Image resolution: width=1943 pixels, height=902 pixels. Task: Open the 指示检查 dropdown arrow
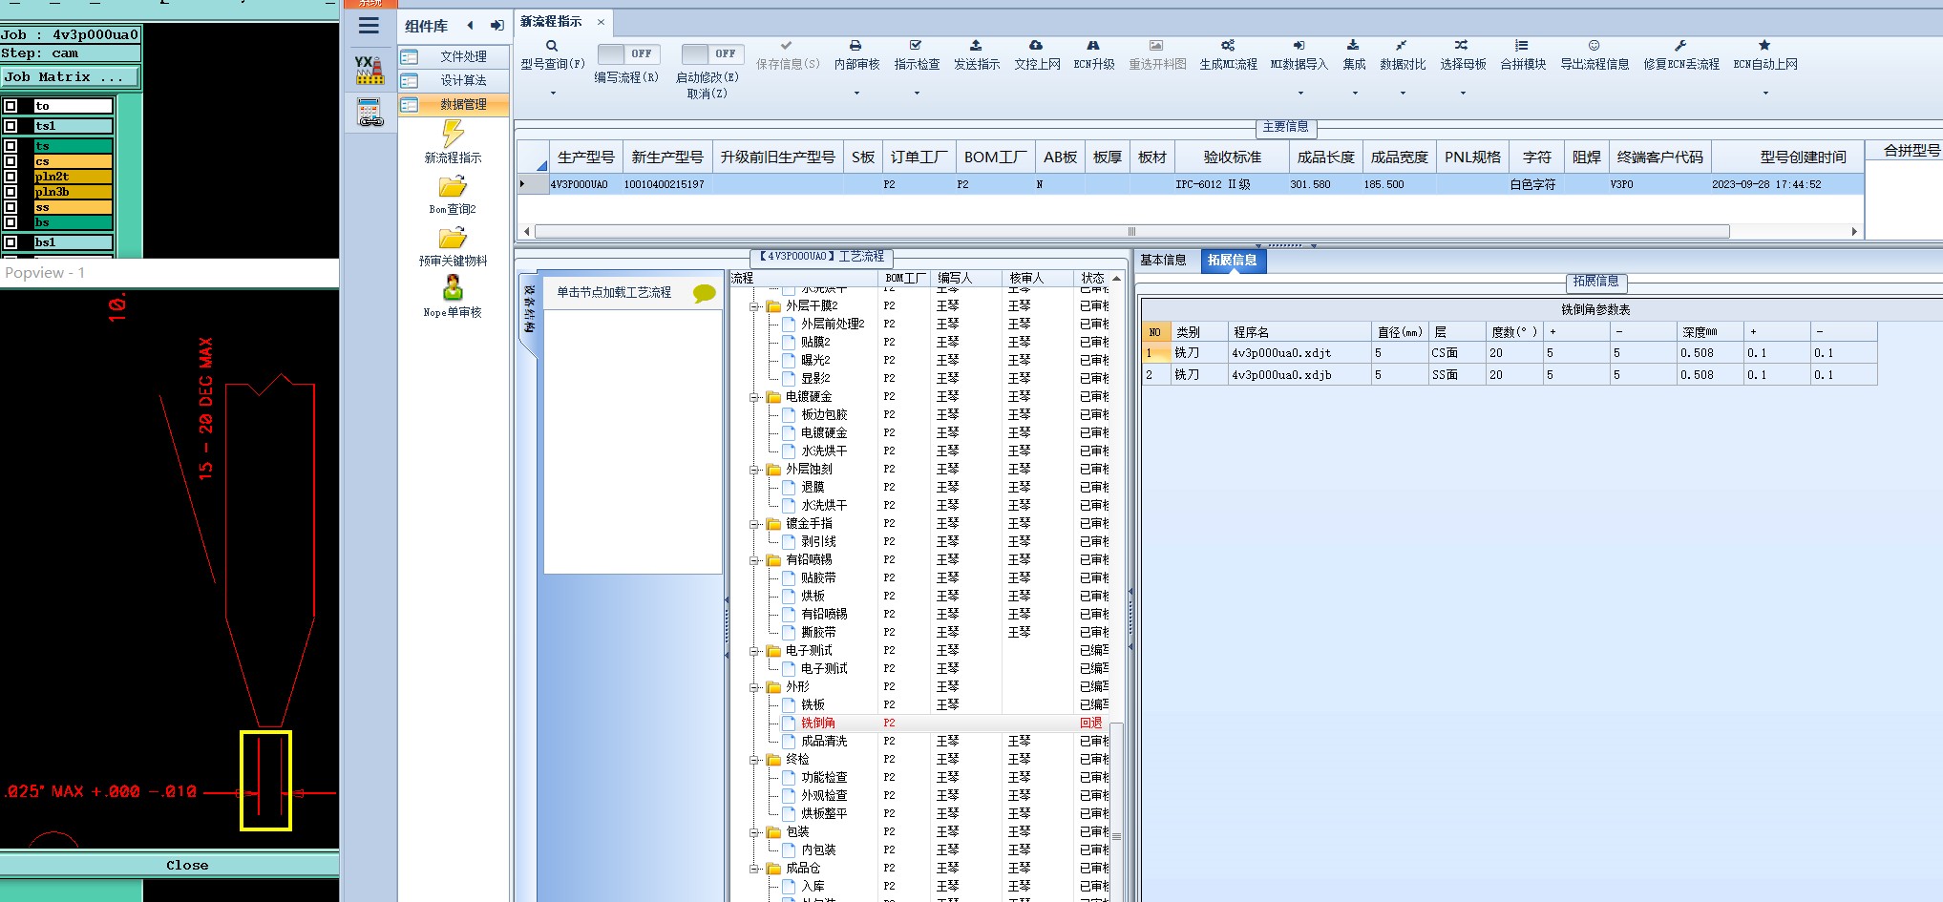[x=917, y=94]
